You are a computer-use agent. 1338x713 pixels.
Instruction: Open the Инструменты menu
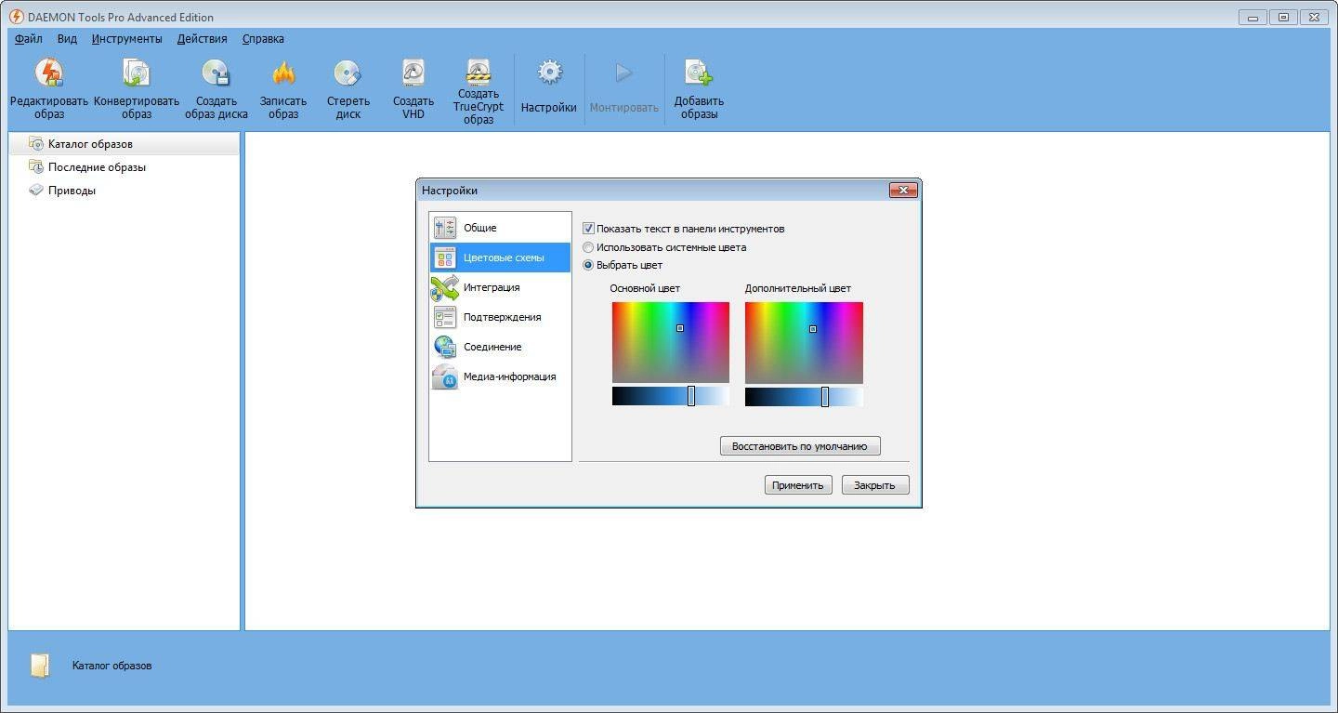tap(127, 39)
